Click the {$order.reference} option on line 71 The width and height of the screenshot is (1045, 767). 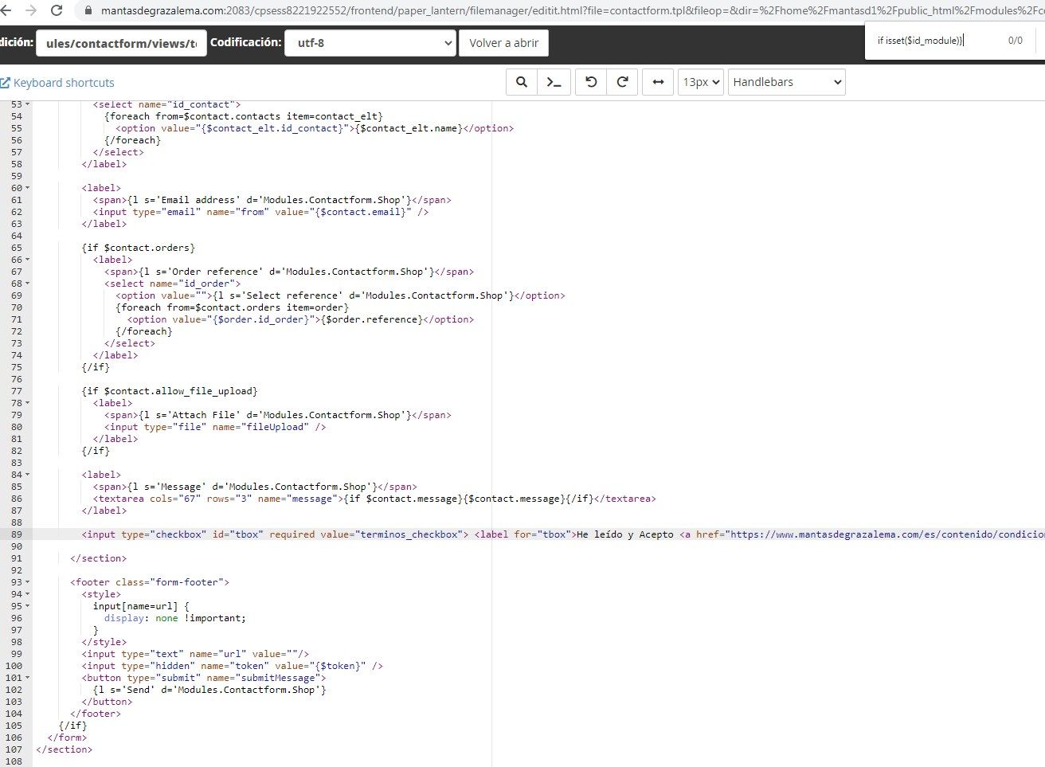[300, 319]
